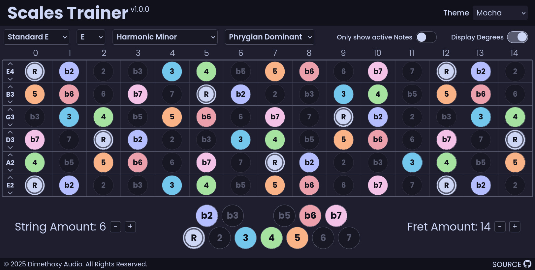Lower the E2 string tuning arrow
The width and height of the screenshot is (535, 270).
(x=10, y=193)
